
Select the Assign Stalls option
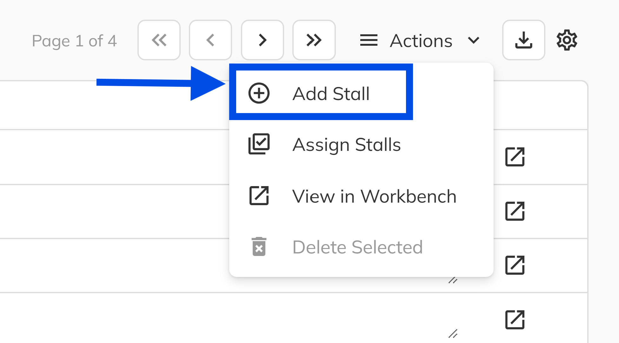point(346,145)
